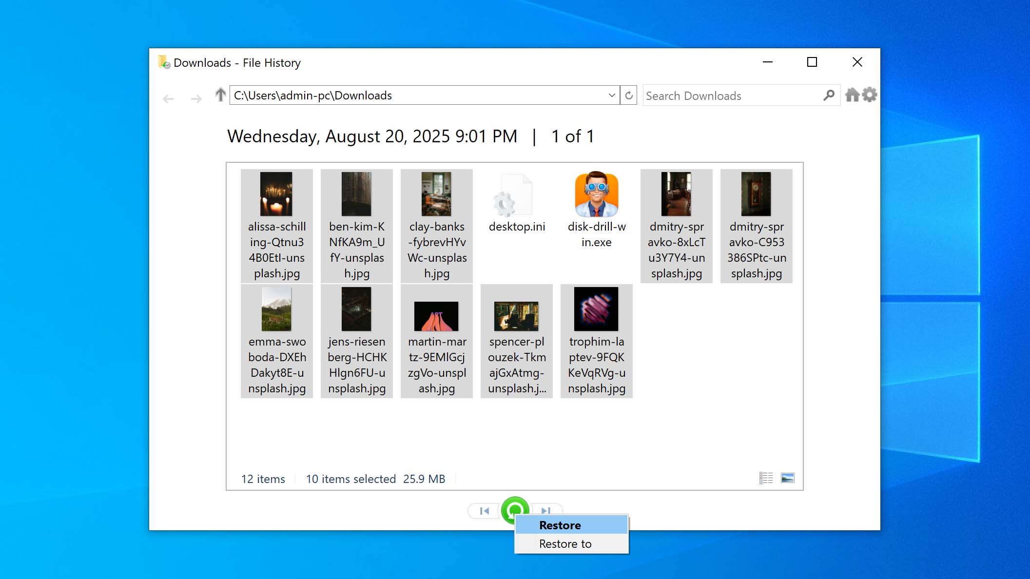Switch to details view using the list icon
Viewport: 1030px width, 579px height.
coord(766,478)
